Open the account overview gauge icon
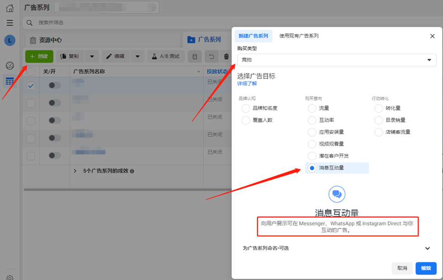This screenshot has width=443, height=280. (9, 65)
